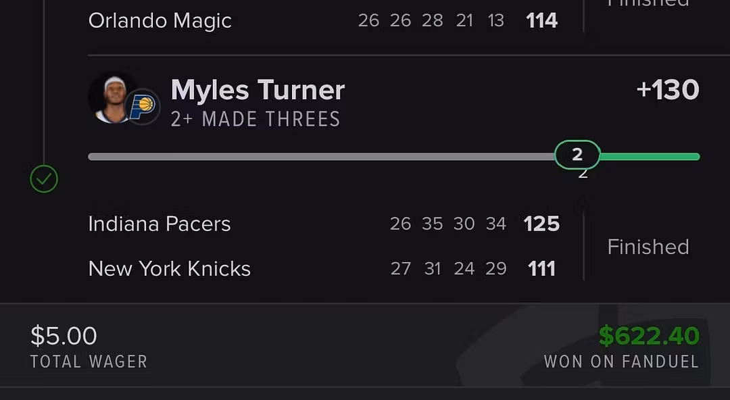Click the Finished status for Pacers-Knicks game
This screenshot has width=730, height=400.
point(648,247)
